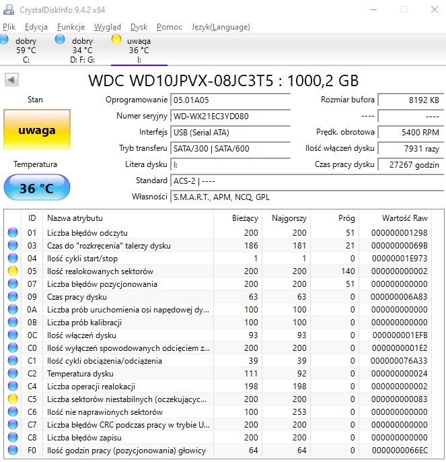Image resolution: width=446 pixels, height=462 pixels.
Task: Click the Standard field ACS-2
Action: point(307,180)
